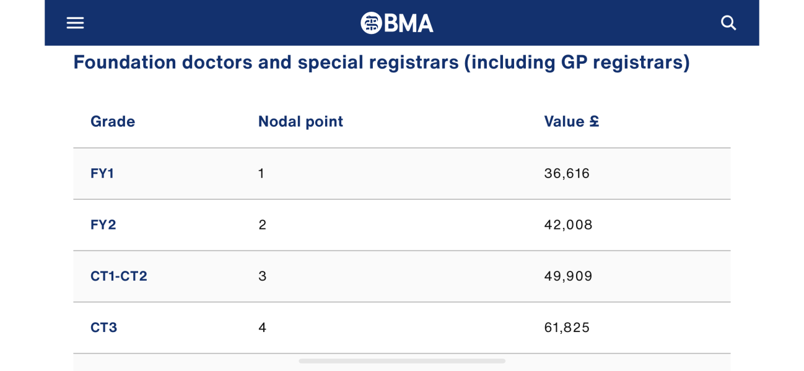The height and width of the screenshot is (371, 804).
Task: Select nodal point 3 cell
Action: 262,276
